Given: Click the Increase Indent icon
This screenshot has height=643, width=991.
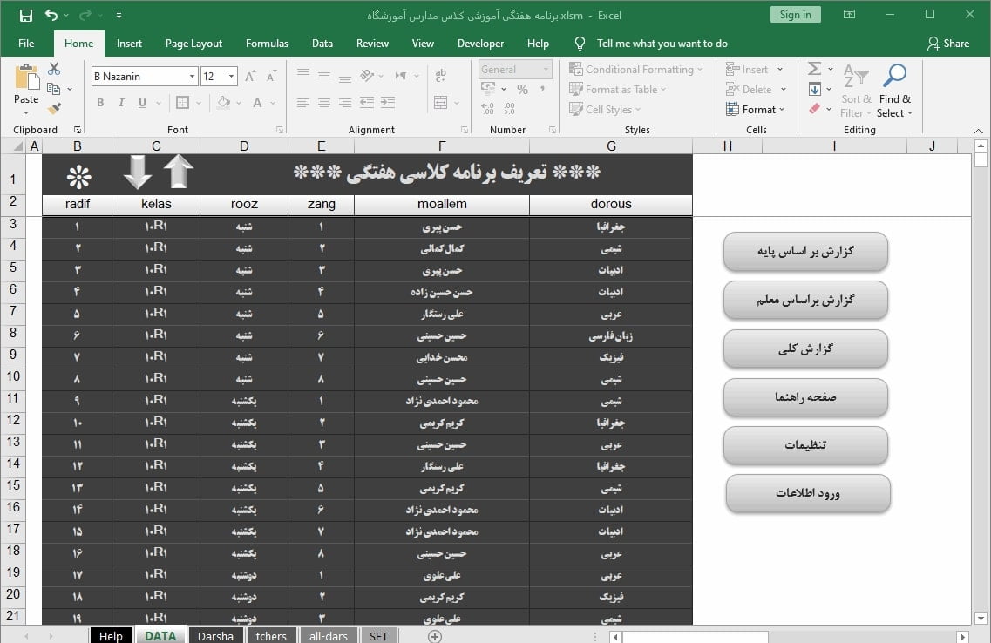Looking at the screenshot, I should point(388,102).
